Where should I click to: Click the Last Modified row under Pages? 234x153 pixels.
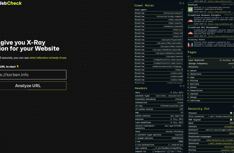coord(211,60)
